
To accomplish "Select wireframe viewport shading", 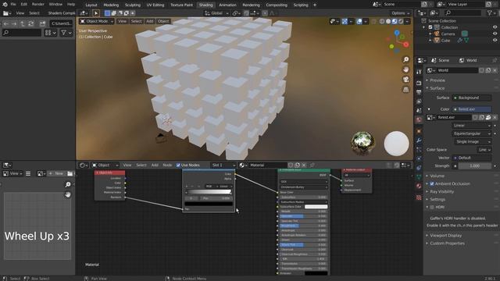I will (382, 21).
